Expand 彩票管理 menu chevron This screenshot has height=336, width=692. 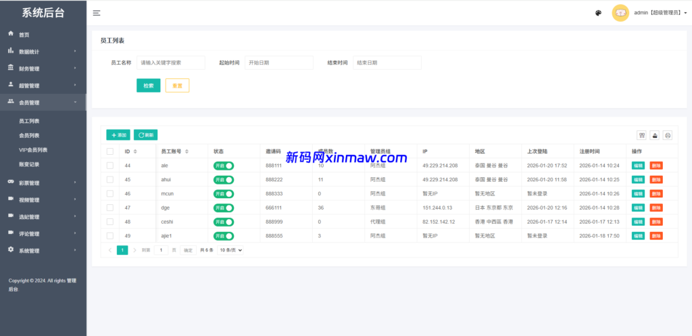75,183
